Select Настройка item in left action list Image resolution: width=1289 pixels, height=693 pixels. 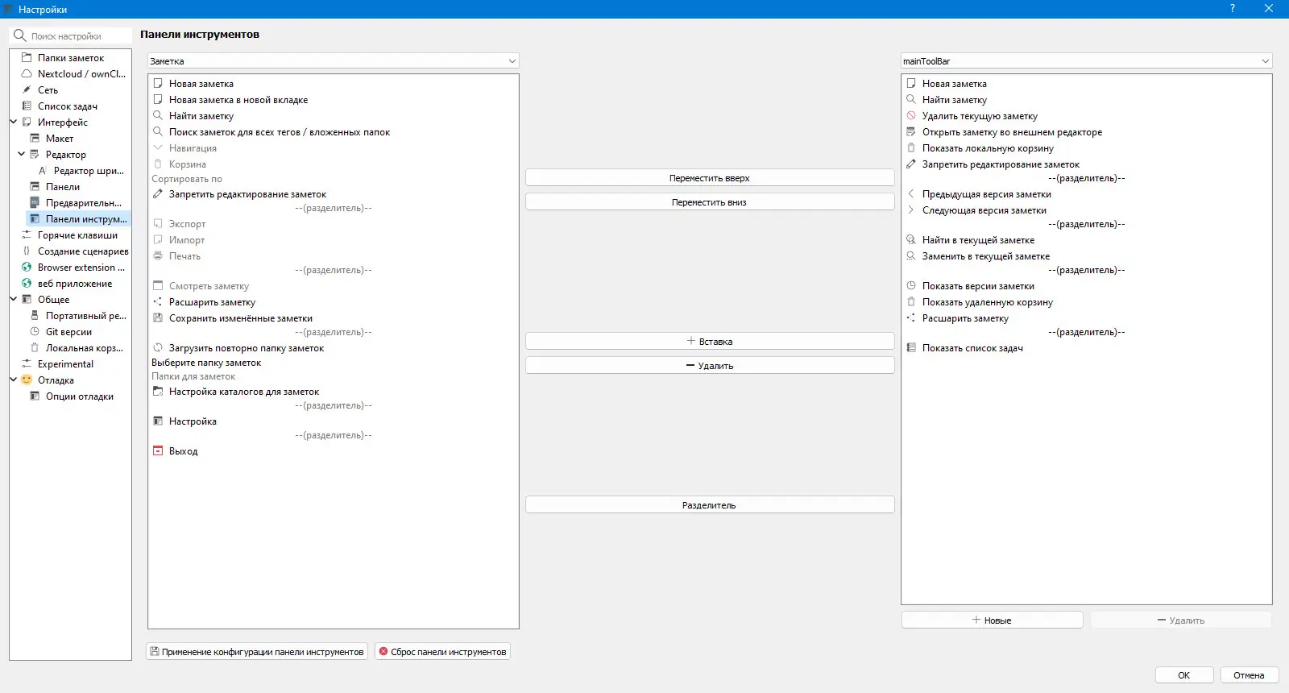[x=193, y=421]
